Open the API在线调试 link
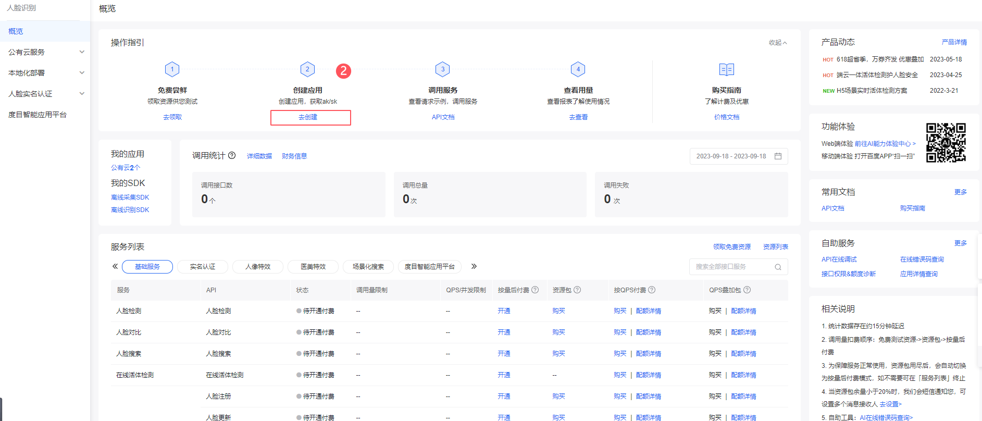Screen dimensions: 982x421 click(x=839, y=259)
